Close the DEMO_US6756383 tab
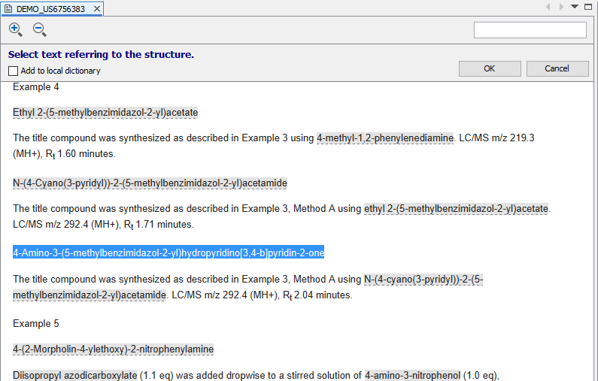The height and width of the screenshot is (381, 598). click(x=97, y=9)
